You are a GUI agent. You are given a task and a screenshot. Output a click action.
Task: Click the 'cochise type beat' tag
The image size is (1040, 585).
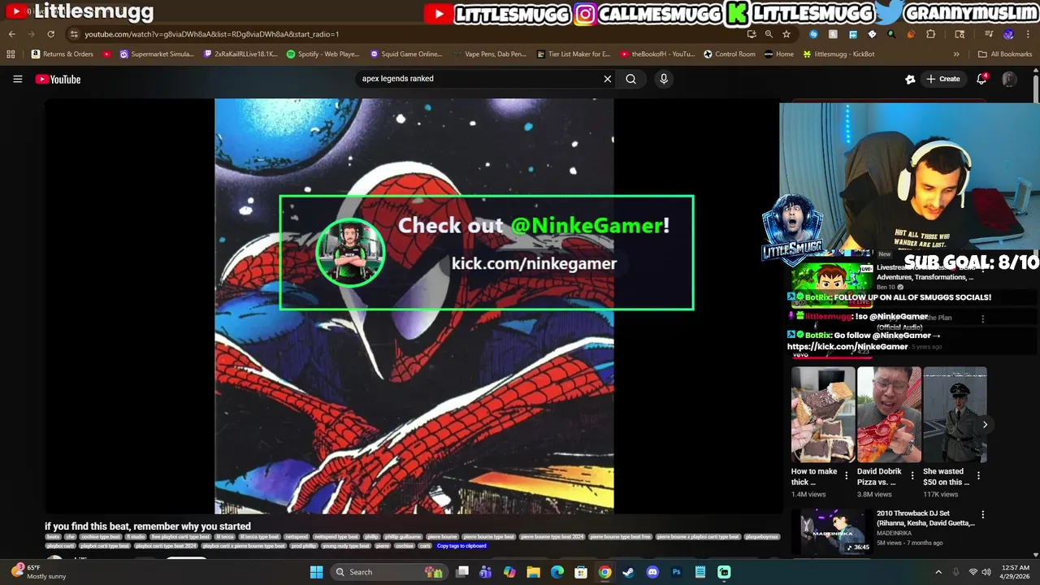point(101,537)
